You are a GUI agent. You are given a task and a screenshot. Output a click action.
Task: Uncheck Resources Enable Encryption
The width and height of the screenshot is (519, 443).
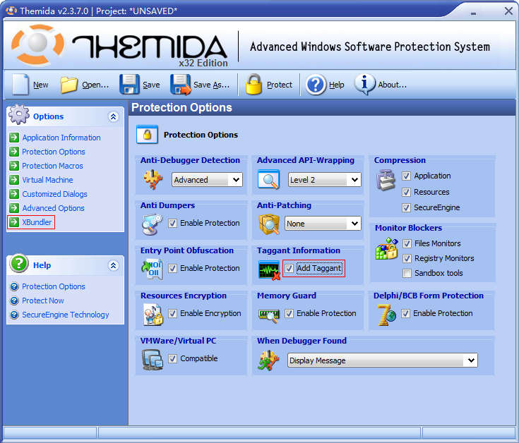(172, 313)
